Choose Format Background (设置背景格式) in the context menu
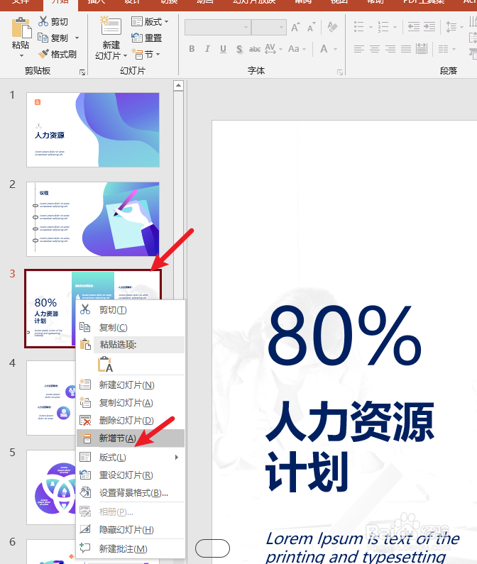 (x=131, y=492)
